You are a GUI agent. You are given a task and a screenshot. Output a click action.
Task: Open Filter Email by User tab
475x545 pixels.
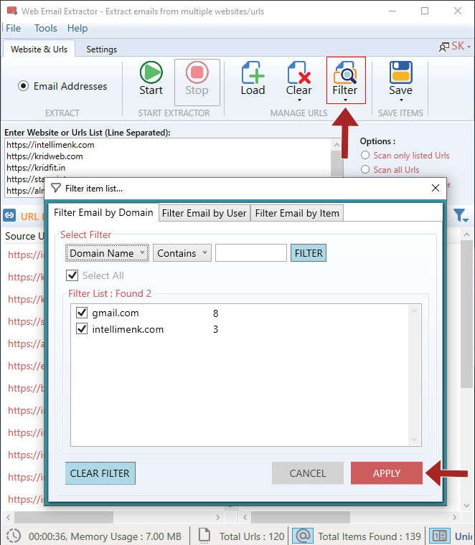pyautogui.click(x=204, y=213)
